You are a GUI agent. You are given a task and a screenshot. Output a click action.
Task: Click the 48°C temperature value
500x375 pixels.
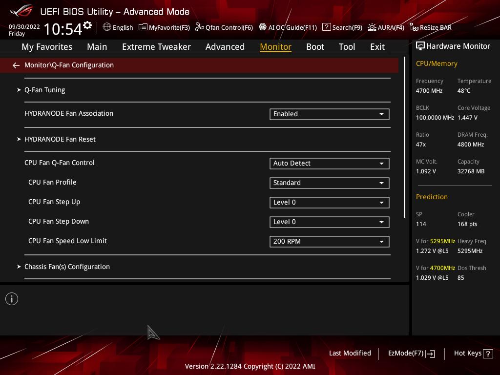pyautogui.click(x=464, y=91)
